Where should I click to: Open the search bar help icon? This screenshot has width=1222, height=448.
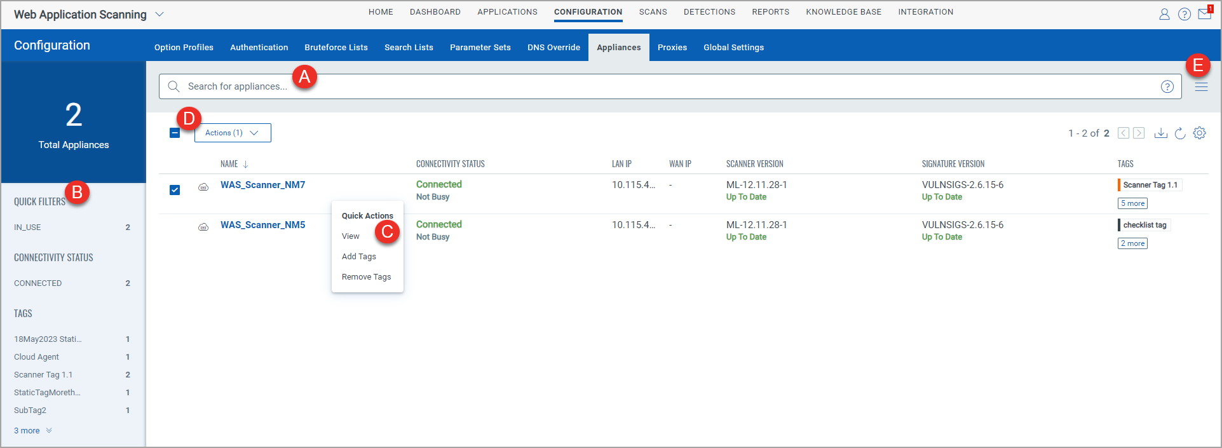[x=1167, y=86]
